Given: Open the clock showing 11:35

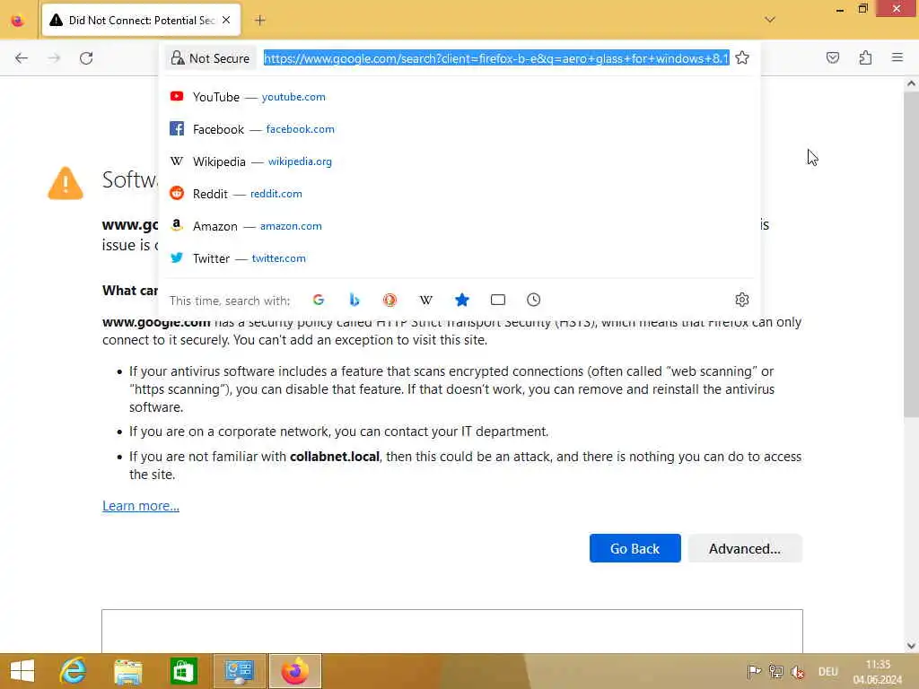Looking at the screenshot, I should (878, 672).
